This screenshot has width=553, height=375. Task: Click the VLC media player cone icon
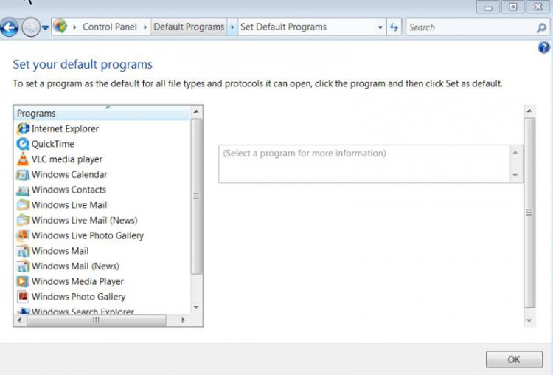pos(24,159)
